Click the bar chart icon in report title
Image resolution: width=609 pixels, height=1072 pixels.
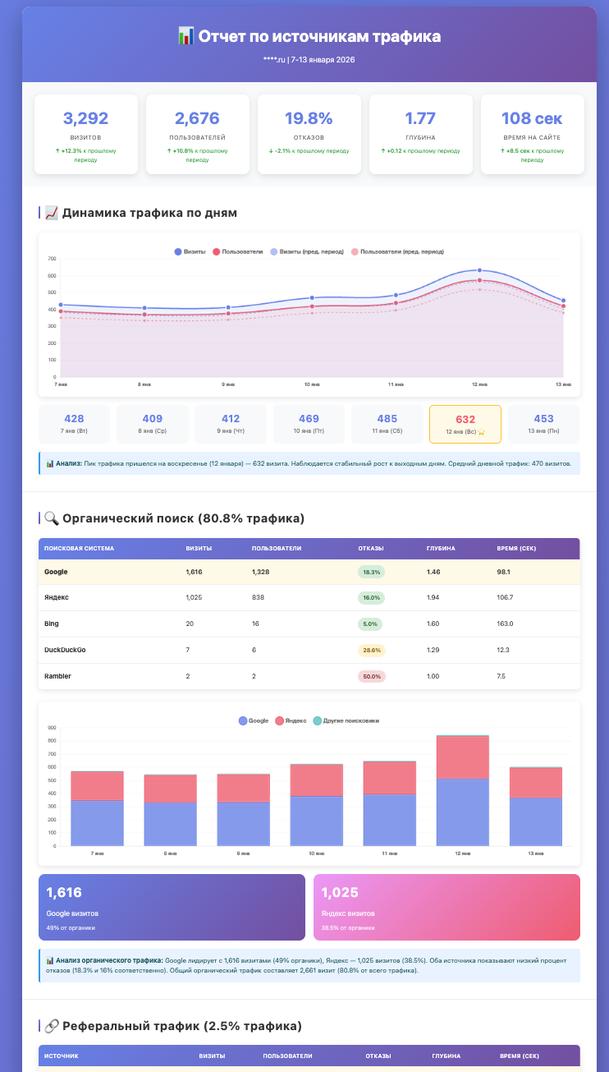[185, 36]
